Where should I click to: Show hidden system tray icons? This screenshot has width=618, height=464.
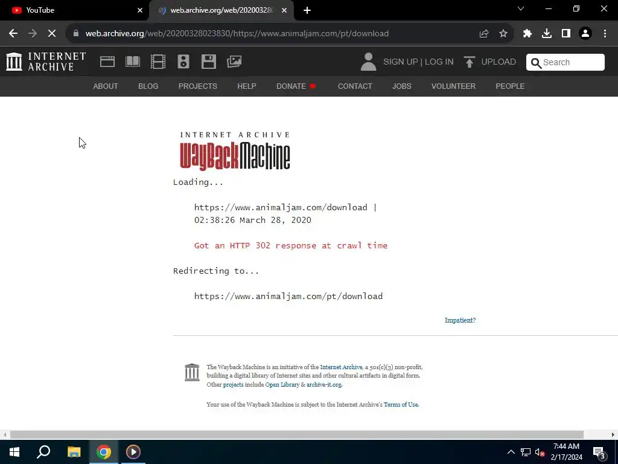511,452
